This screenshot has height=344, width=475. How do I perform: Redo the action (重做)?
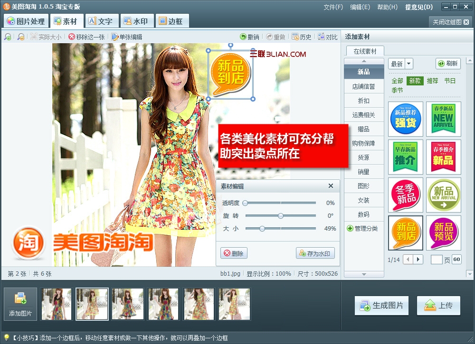pos(275,37)
